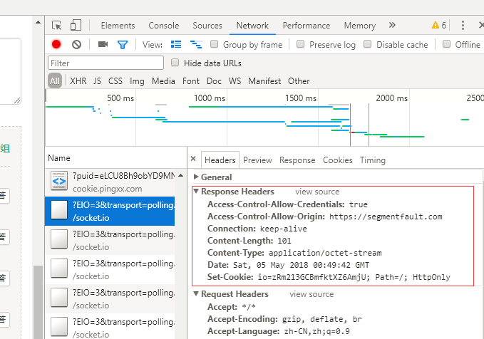Click the Content-Type application/octet-stream value

coord(325,253)
